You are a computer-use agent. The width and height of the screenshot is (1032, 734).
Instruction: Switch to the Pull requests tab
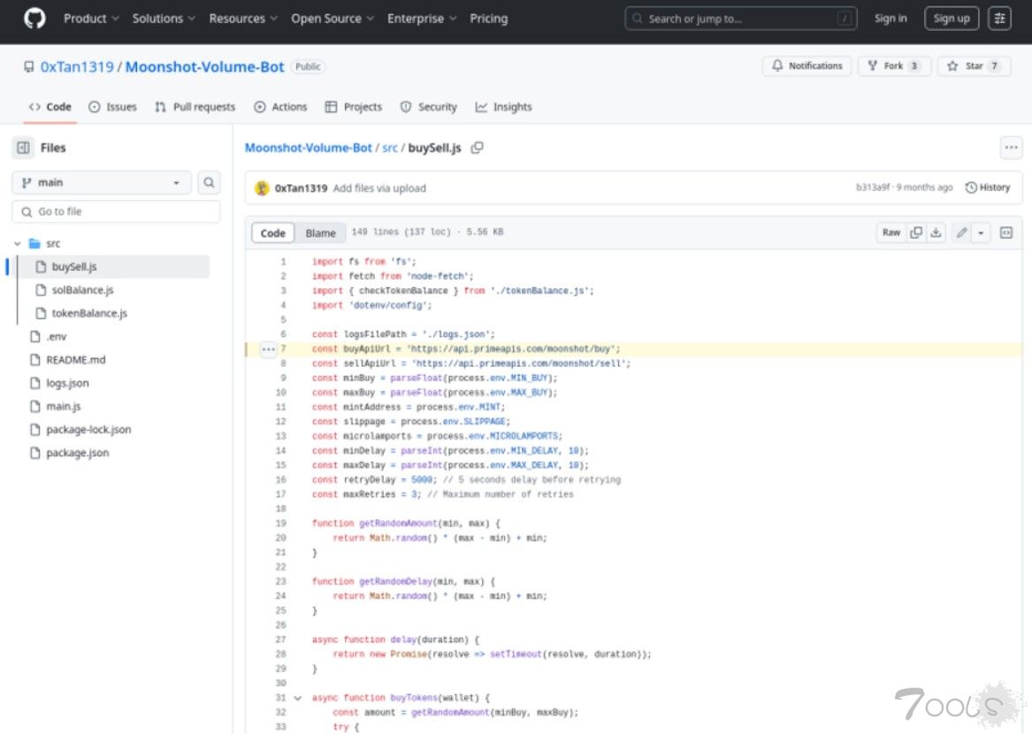pos(195,107)
